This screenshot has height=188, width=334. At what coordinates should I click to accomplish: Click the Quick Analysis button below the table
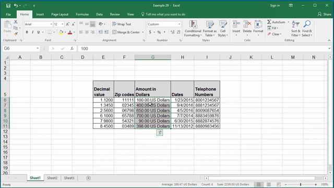pos(160,133)
